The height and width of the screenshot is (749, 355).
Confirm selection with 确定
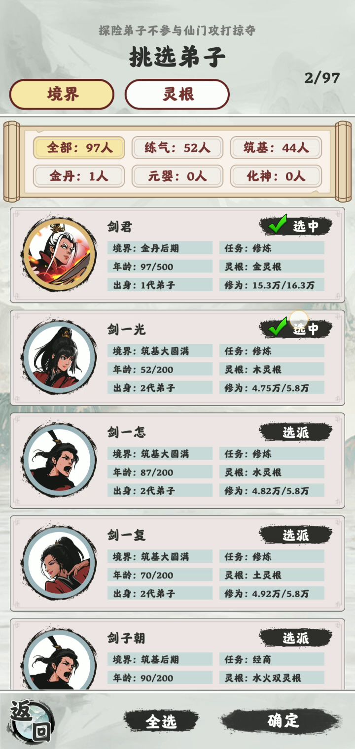[284, 721]
